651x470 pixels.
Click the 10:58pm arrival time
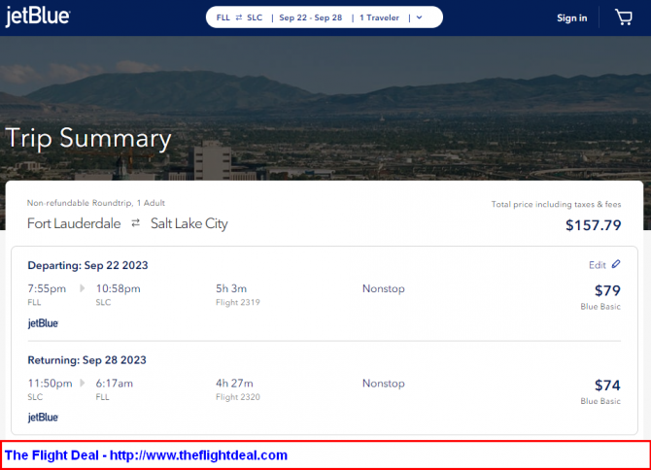click(x=118, y=288)
